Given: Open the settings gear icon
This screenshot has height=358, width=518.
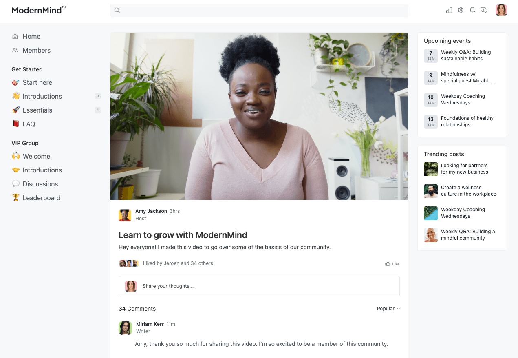Looking at the screenshot, I should 461,10.
